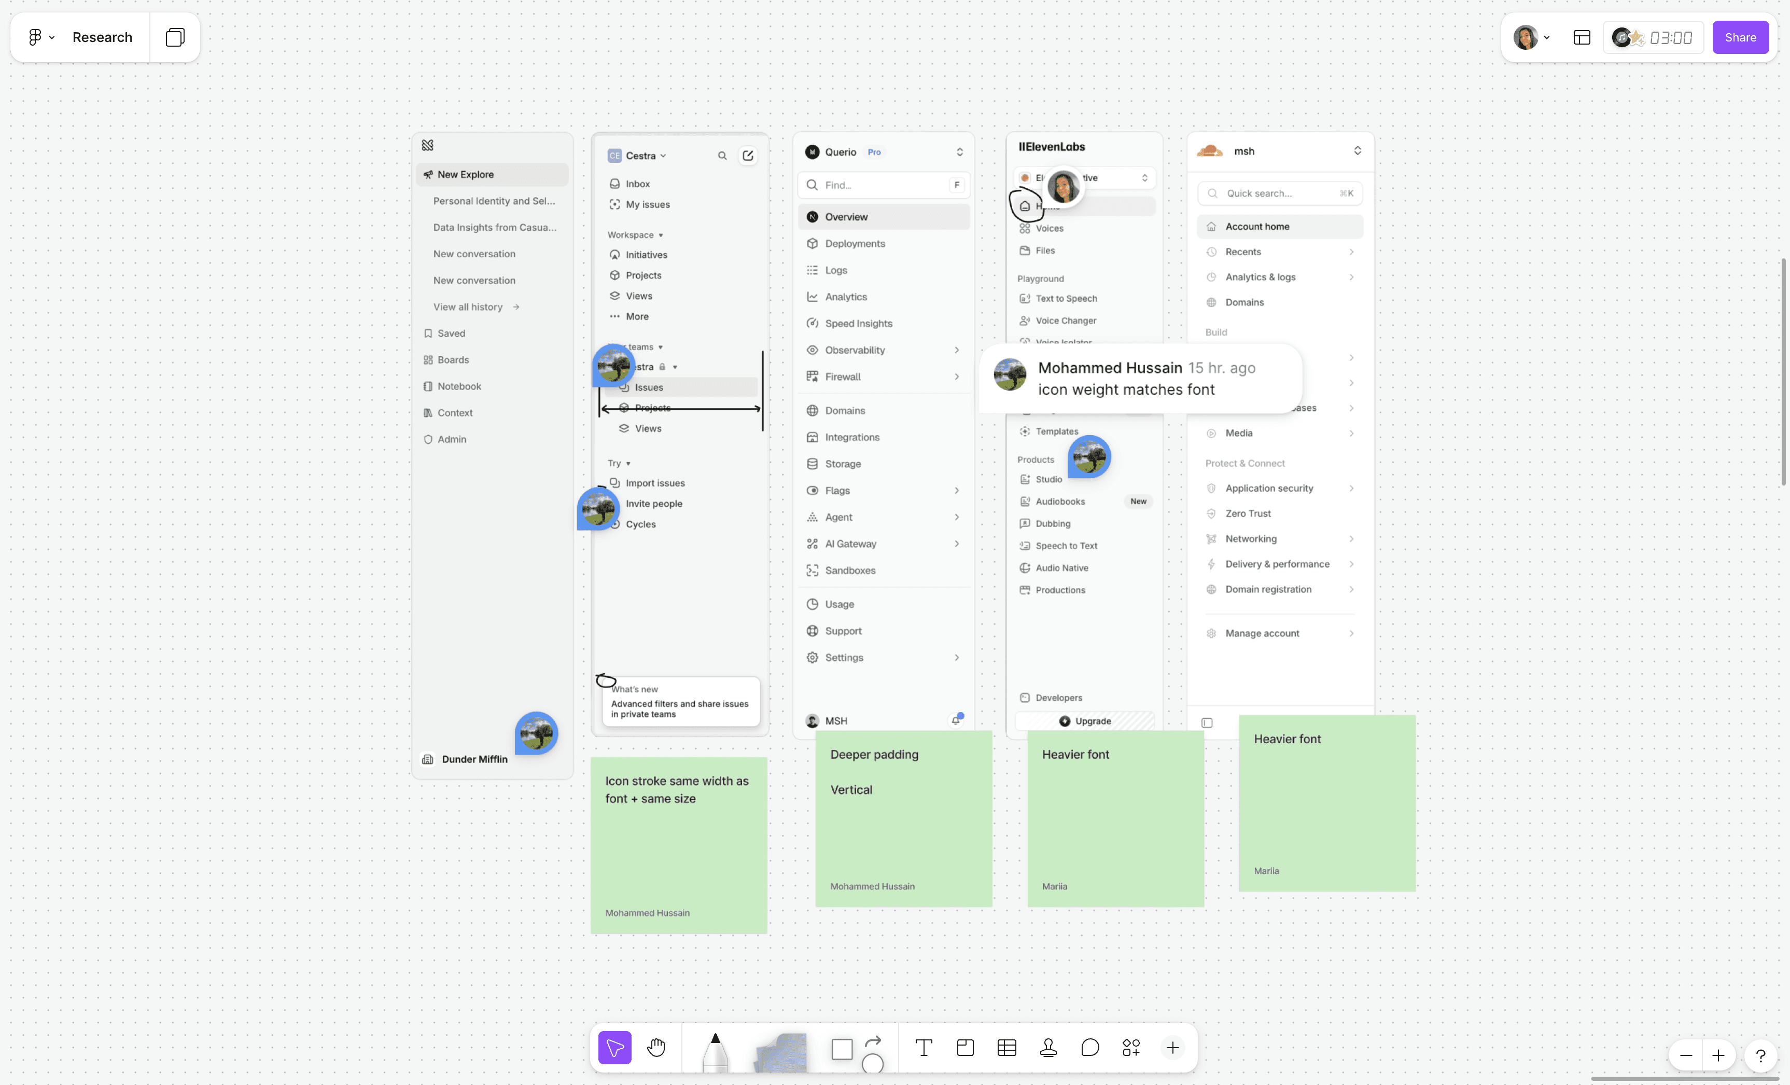Pick the square shape tool
Viewport: 1790px width, 1085px height.
pos(841,1049)
